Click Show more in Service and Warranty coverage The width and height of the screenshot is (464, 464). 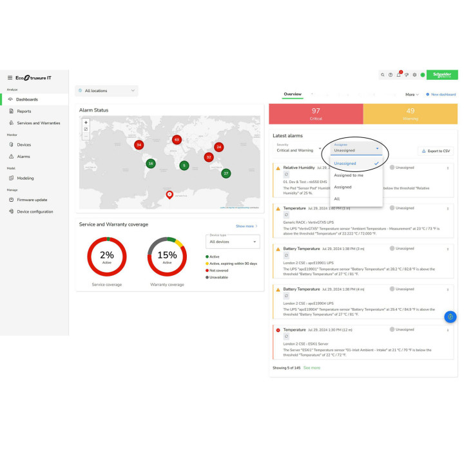[246, 226]
